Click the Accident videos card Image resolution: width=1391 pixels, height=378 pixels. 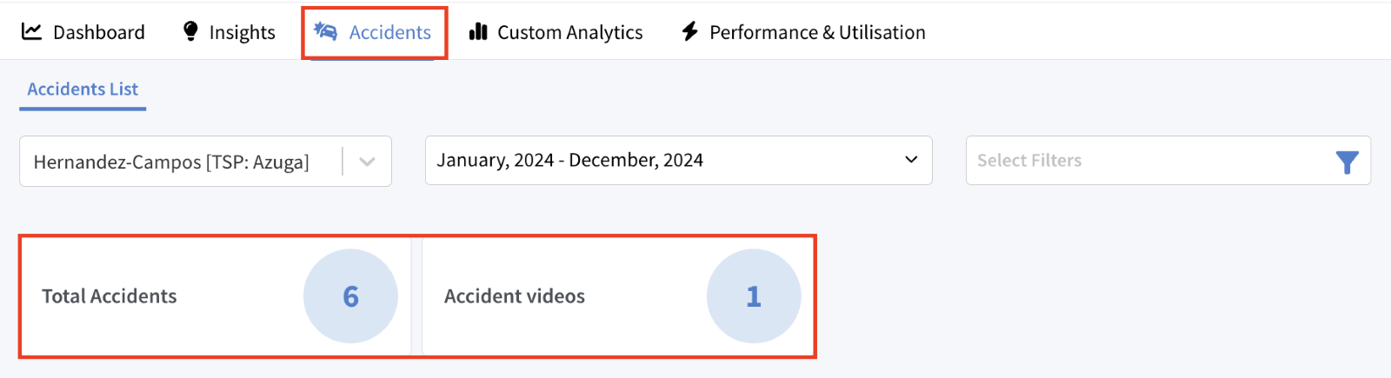[618, 296]
